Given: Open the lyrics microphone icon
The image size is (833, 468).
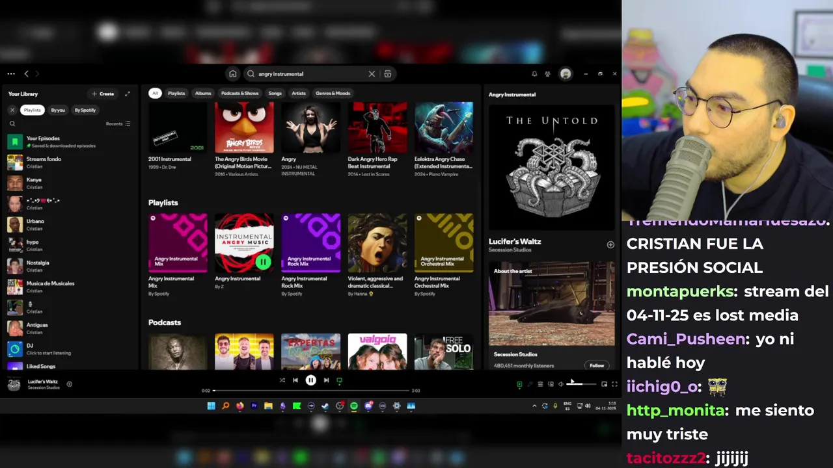Looking at the screenshot, I should [530, 384].
